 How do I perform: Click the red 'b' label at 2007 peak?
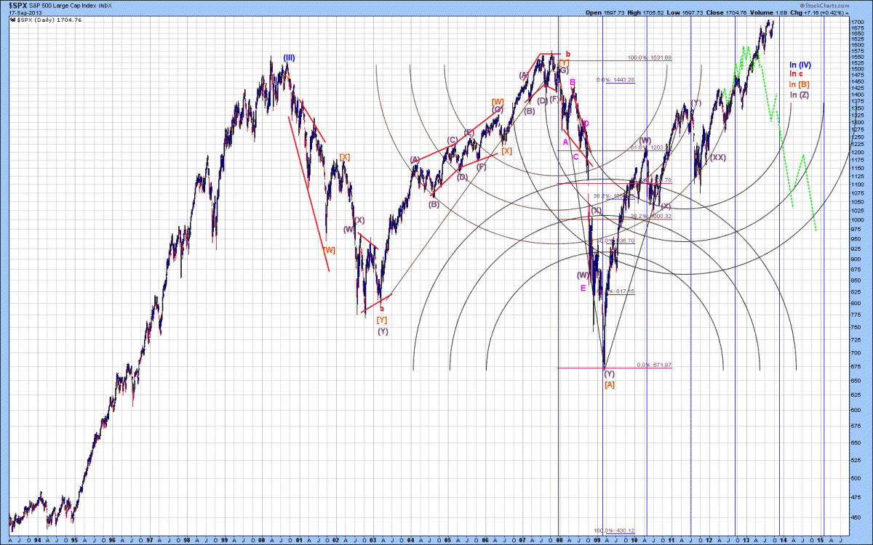pyautogui.click(x=568, y=54)
